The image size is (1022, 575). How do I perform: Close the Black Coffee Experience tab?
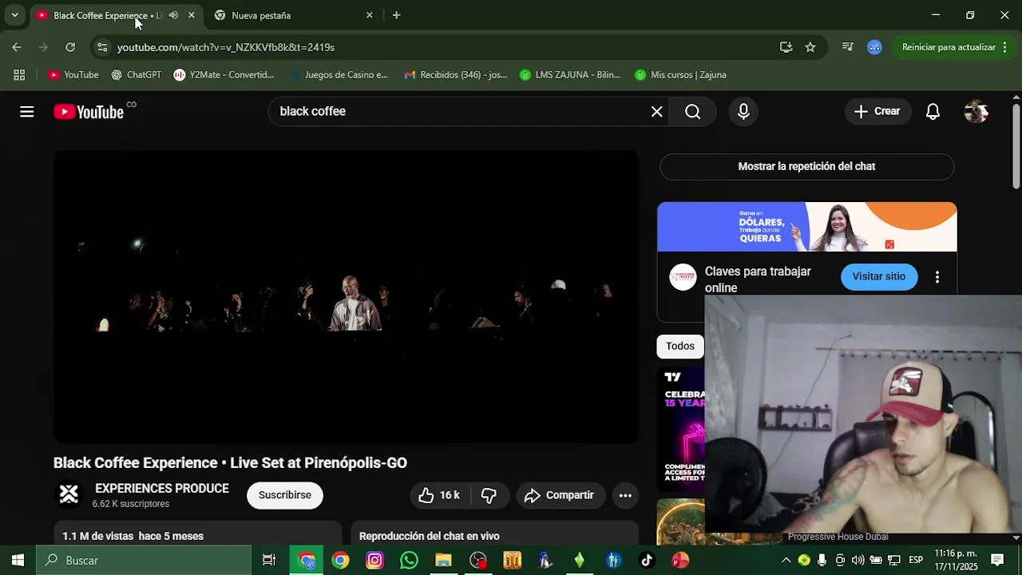pyautogui.click(x=192, y=15)
